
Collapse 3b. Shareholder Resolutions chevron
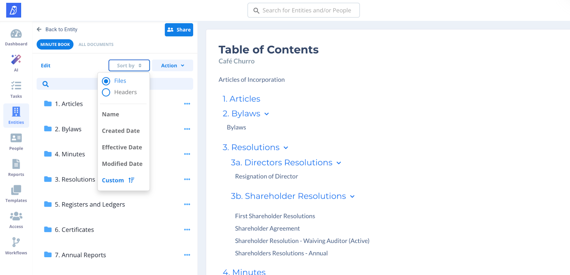click(x=352, y=197)
